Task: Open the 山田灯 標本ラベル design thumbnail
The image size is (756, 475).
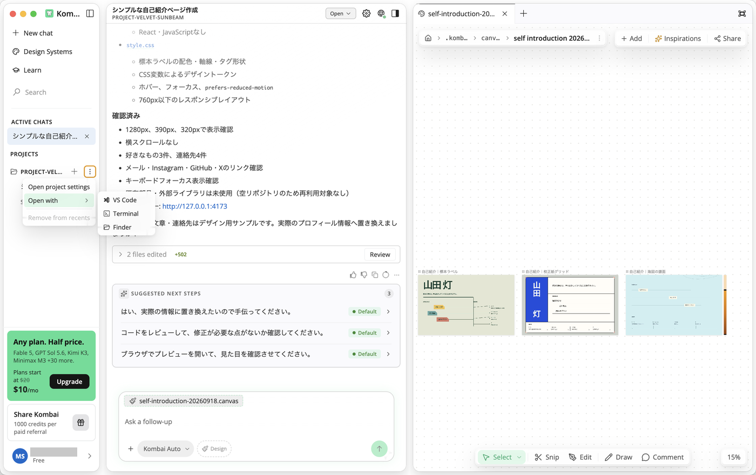Action: click(x=466, y=305)
